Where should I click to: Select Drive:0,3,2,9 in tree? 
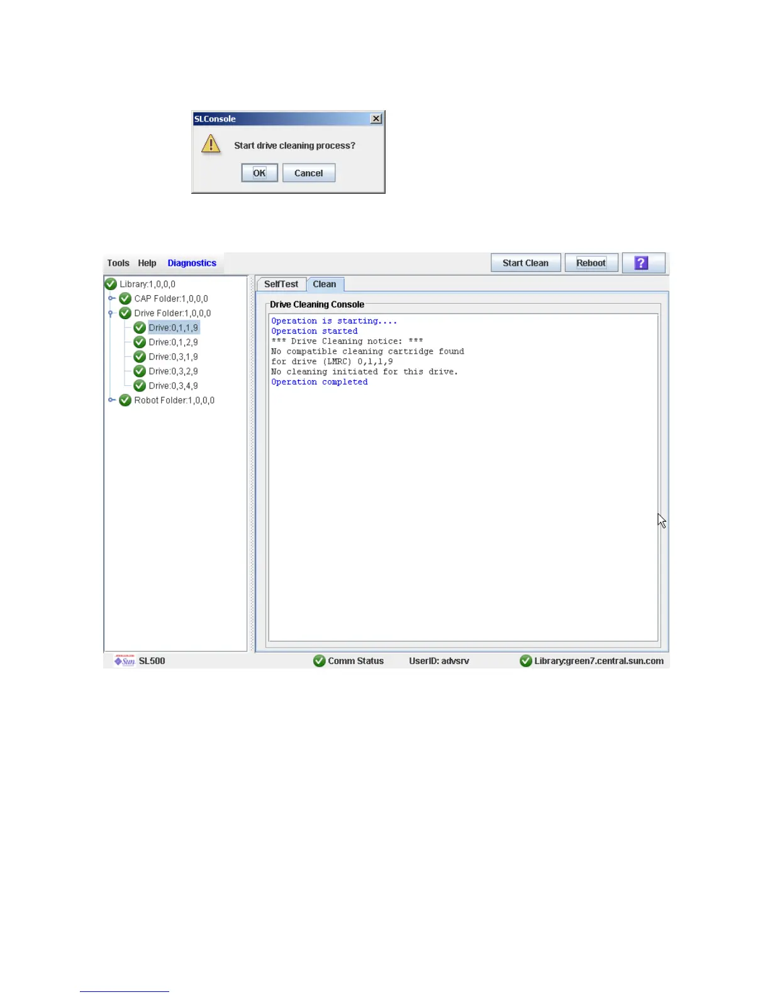coord(174,371)
